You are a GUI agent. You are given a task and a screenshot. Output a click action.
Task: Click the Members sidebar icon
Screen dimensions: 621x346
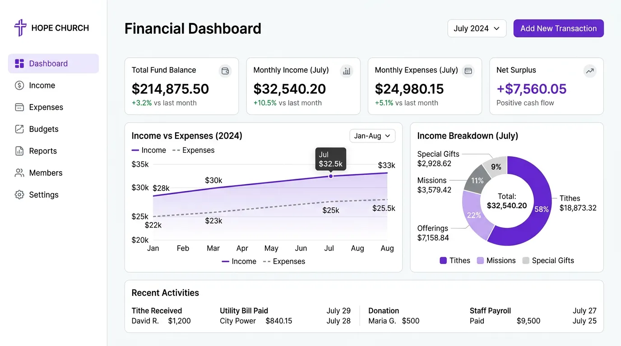point(19,173)
